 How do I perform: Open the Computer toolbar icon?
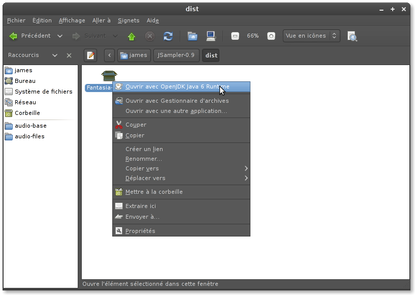tap(211, 36)
